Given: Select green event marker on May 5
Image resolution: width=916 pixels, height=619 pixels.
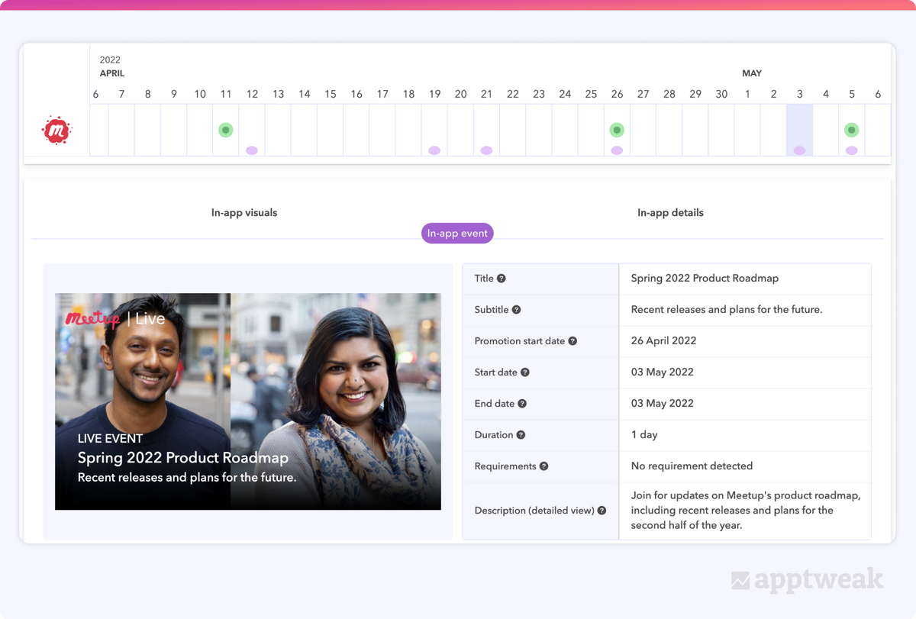Looking at the screenshot, I should coord(852,130).
